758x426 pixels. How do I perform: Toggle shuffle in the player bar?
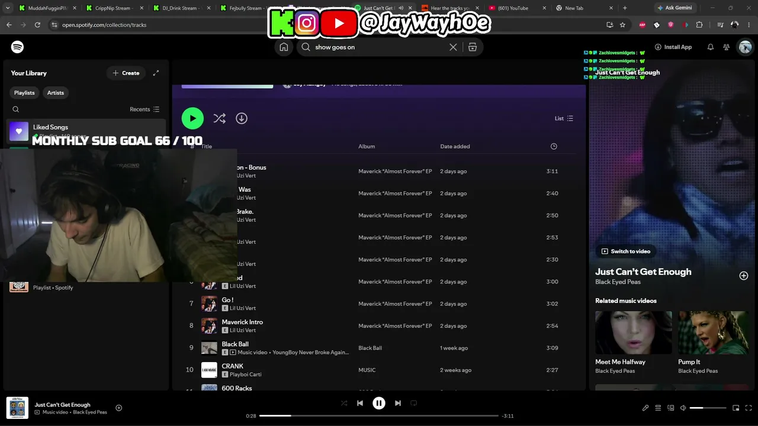click(344, 403)
